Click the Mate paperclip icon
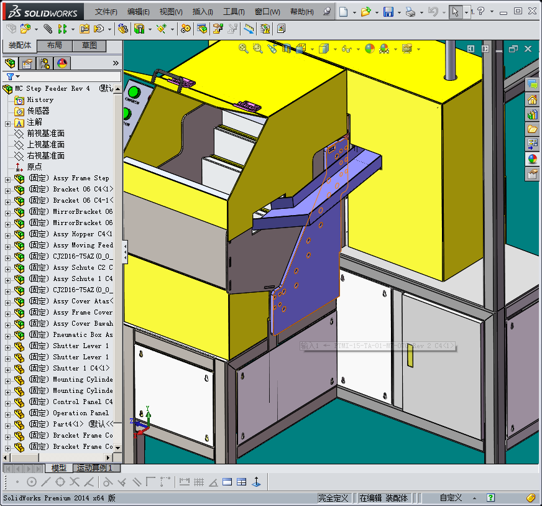The image size is (542, 506). 48,29
